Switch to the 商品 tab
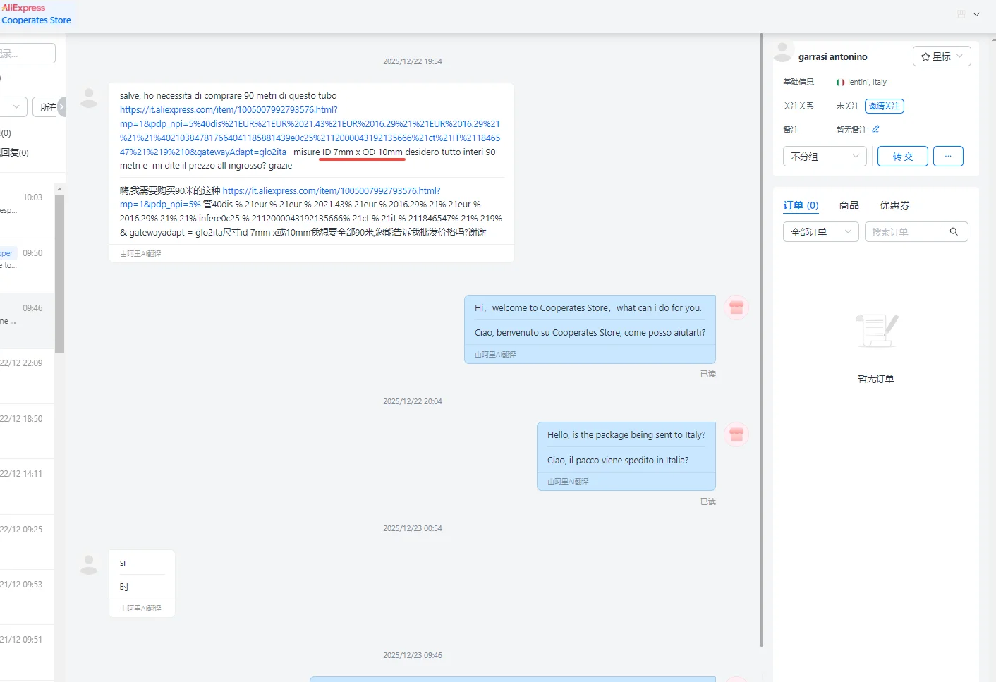This screenshot has height=682, width=996. [849, 205]
